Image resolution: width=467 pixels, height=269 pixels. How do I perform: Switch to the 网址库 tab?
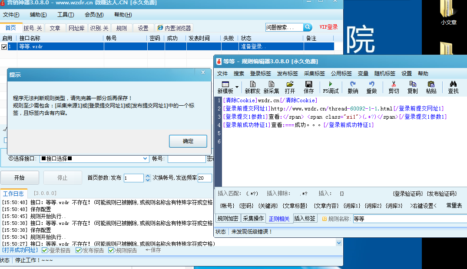click(x=76, y=28)
